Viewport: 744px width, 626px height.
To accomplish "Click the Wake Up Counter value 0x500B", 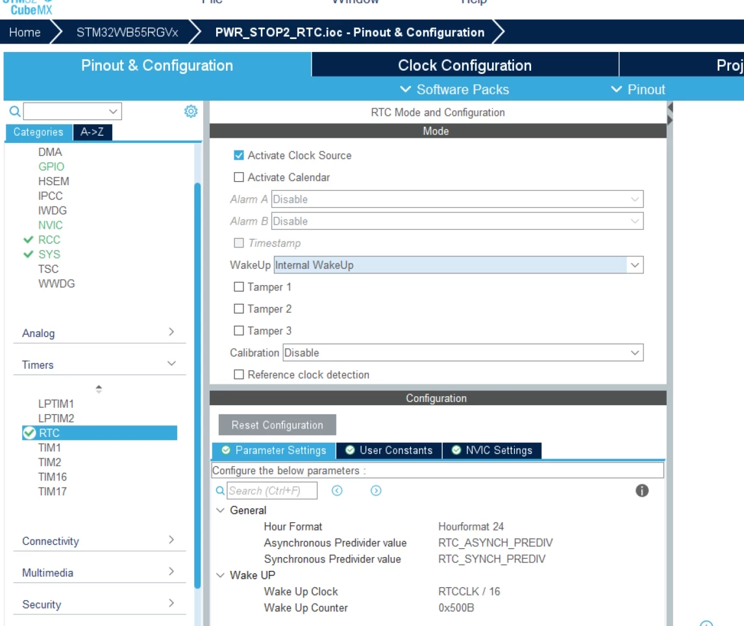I will tap(456, 608).
